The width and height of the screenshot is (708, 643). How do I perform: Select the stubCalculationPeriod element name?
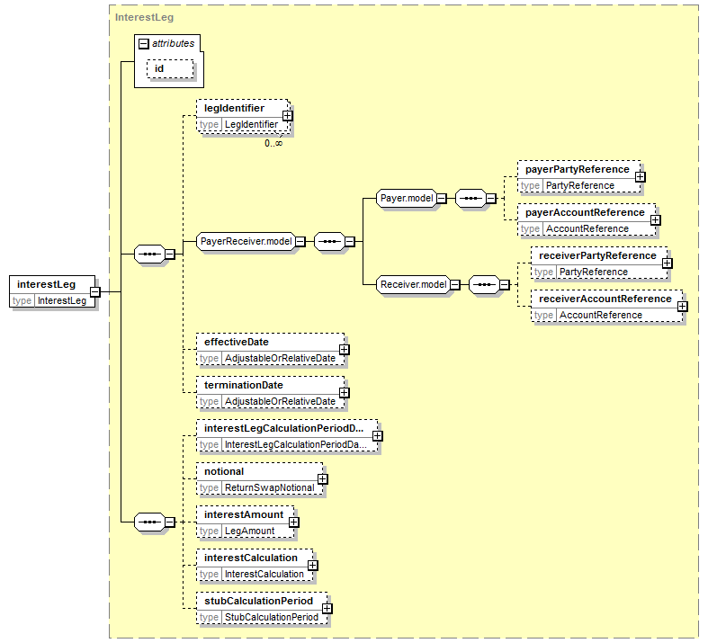click(259, 601)
